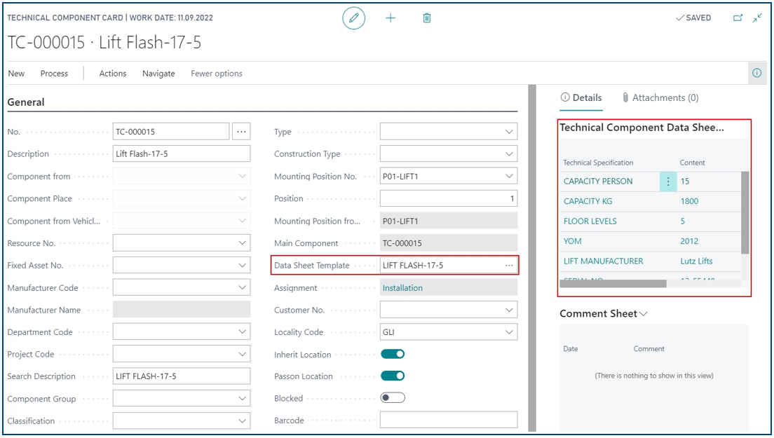
Task: Open row menu for CAPACITY PERSON
Action: coord(668,182)
